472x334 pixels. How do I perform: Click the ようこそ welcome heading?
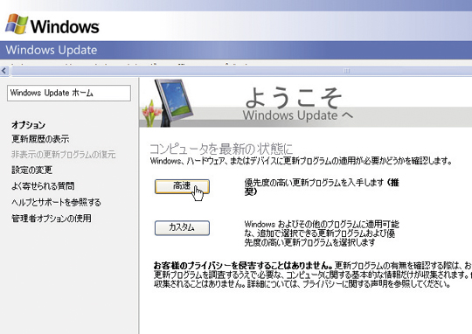[294, 98]
